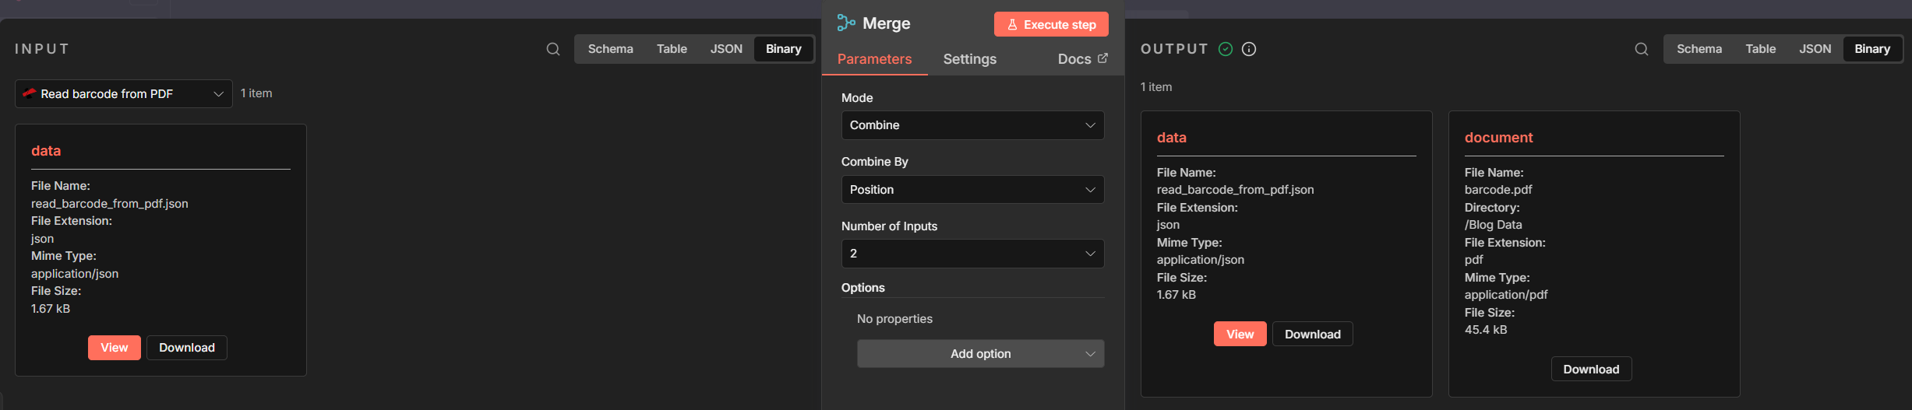This screenshot has height=410, width=1912.
Task: Click the Merge node icon
Action: (x=846, y=23)
